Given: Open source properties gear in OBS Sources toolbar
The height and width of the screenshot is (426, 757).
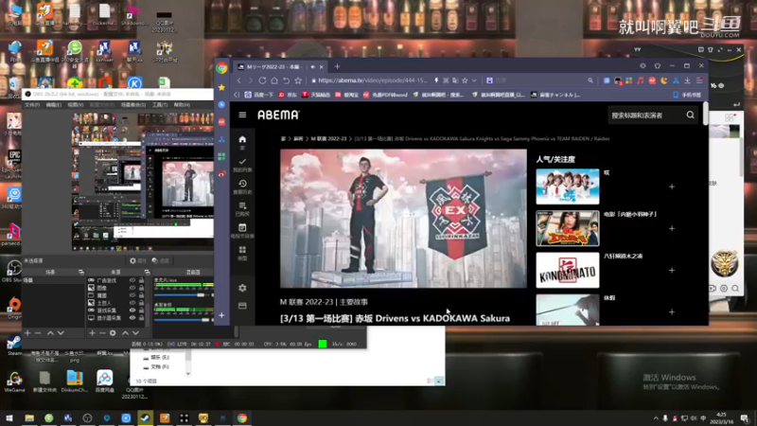Looking at the screenshot, I should [113, 333].
